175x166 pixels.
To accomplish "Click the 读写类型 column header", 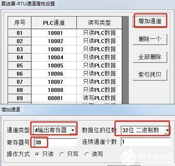I will point(99,23).
